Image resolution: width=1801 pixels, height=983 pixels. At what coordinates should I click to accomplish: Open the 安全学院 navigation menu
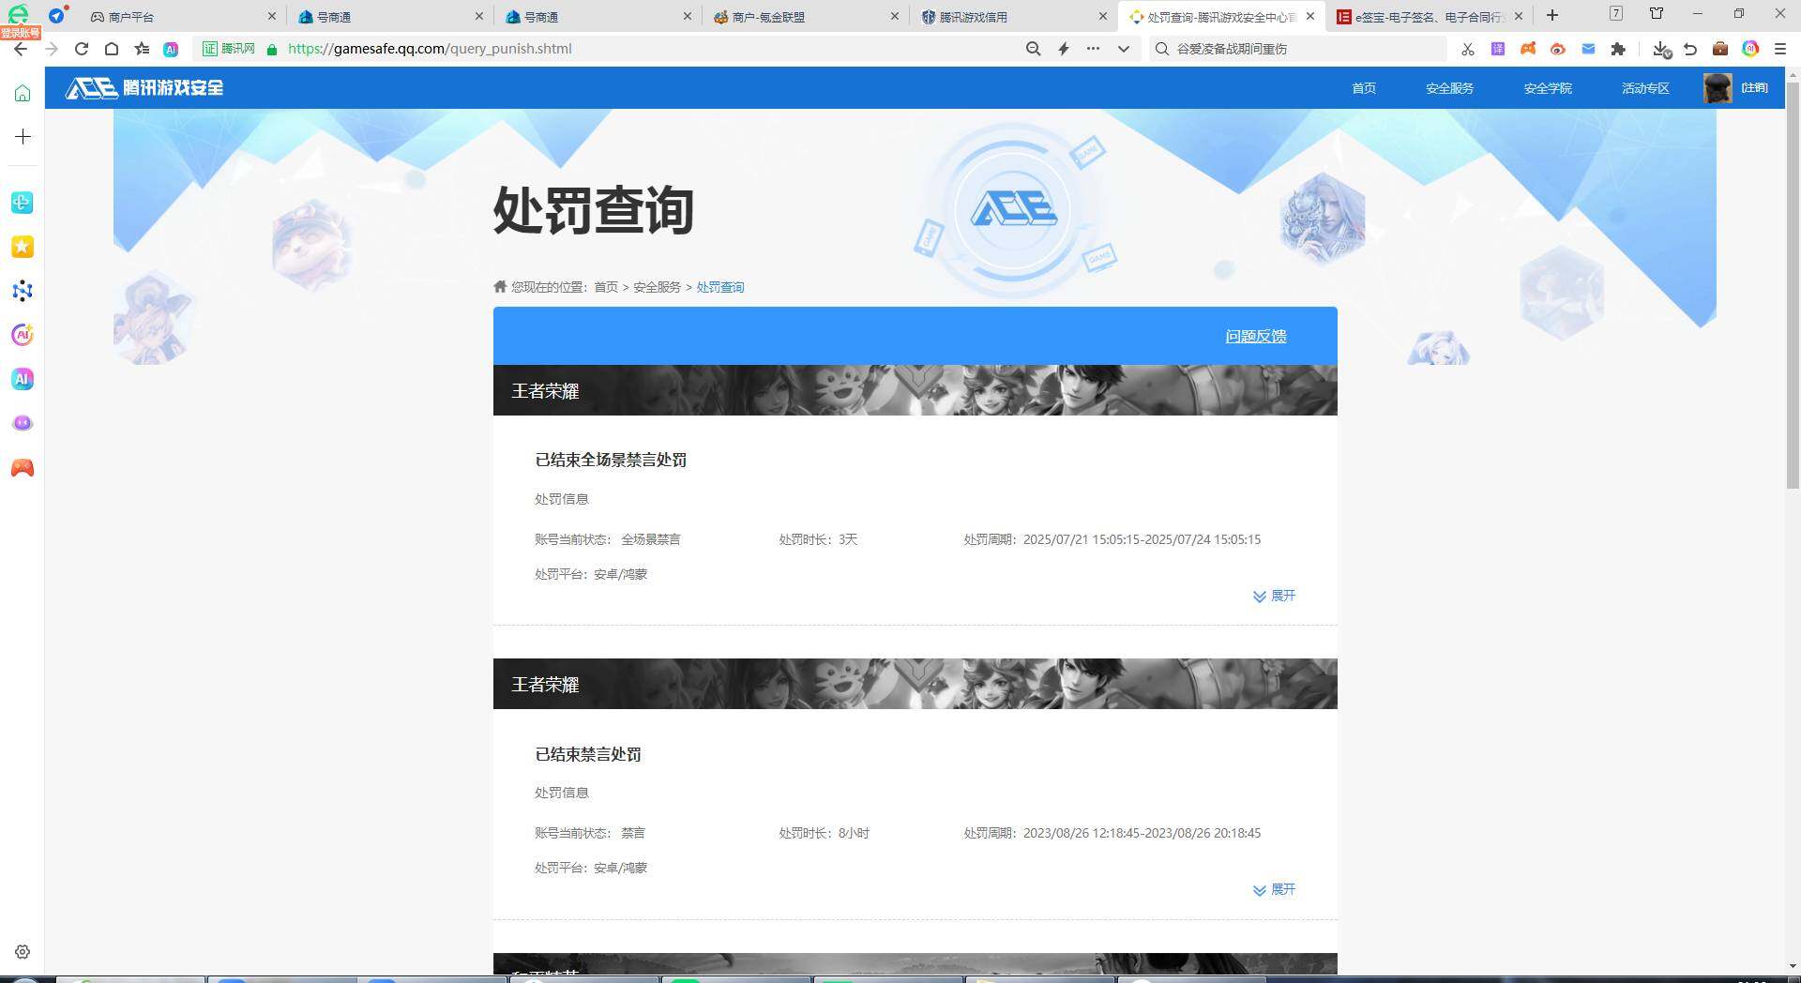pyautogui.click(x=1547, y=87)
